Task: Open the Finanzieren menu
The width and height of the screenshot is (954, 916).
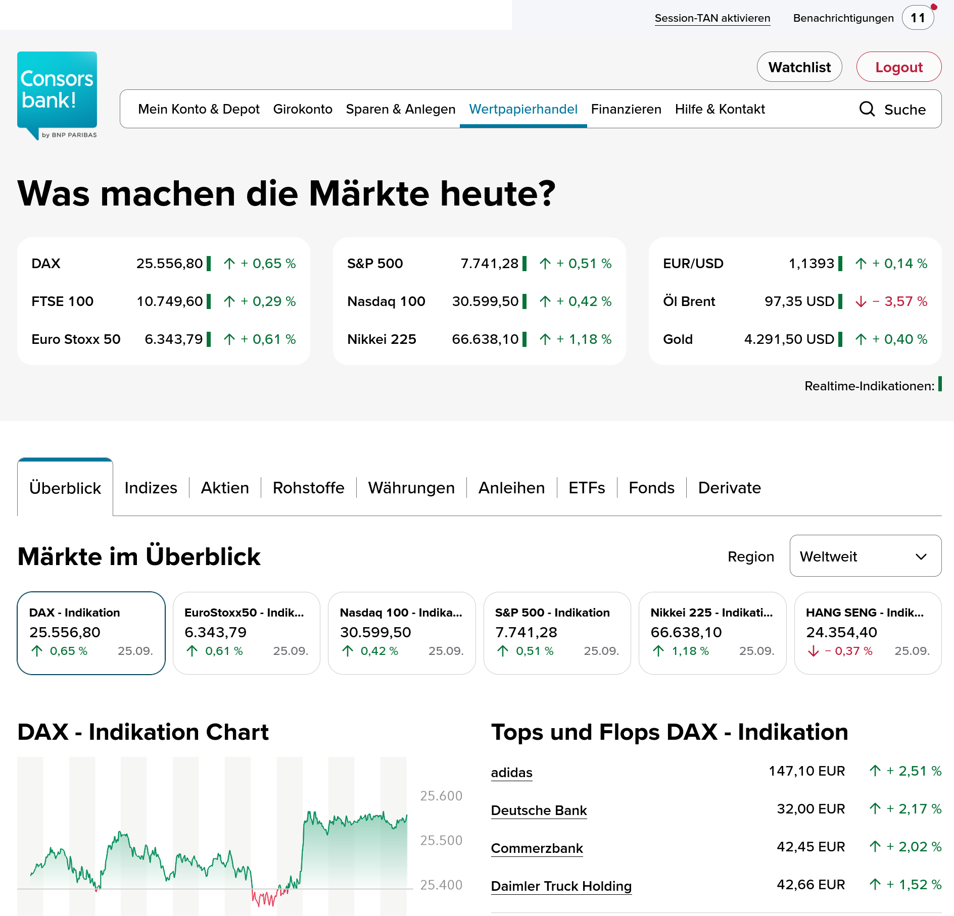Action: [x=626, y=109]
